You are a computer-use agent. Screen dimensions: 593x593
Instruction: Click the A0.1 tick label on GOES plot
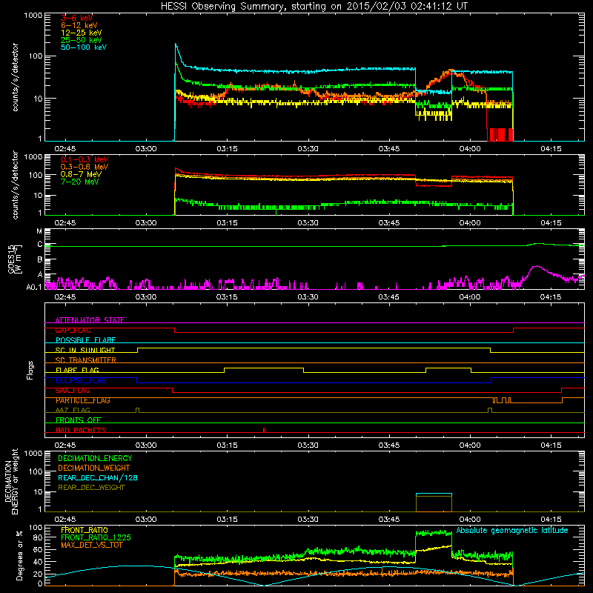[x=33, y=287]
